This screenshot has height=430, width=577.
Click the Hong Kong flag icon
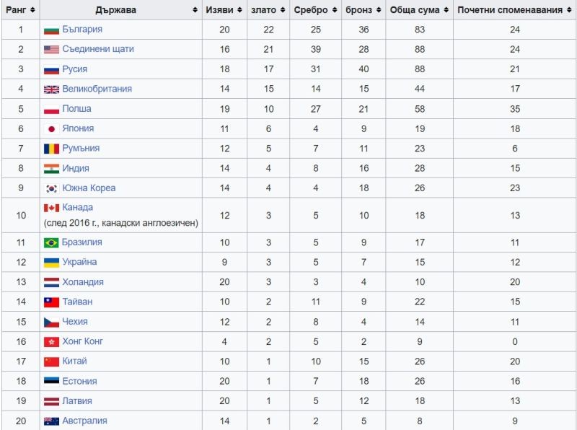[x=51, y=342]
